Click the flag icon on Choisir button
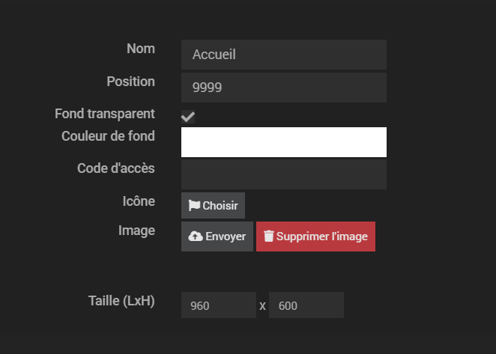 [194, 206]
